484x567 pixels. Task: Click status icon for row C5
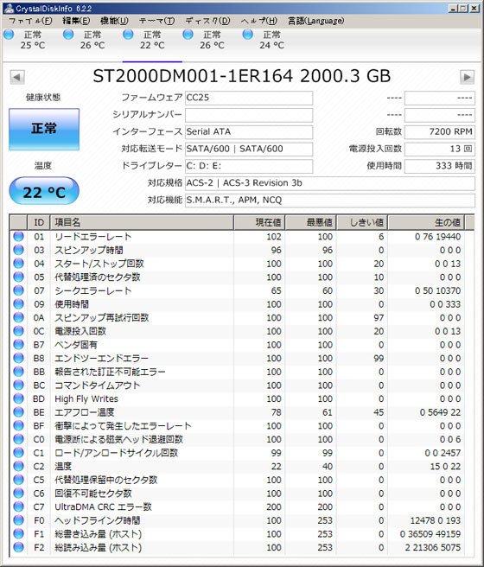pos(18,480)
